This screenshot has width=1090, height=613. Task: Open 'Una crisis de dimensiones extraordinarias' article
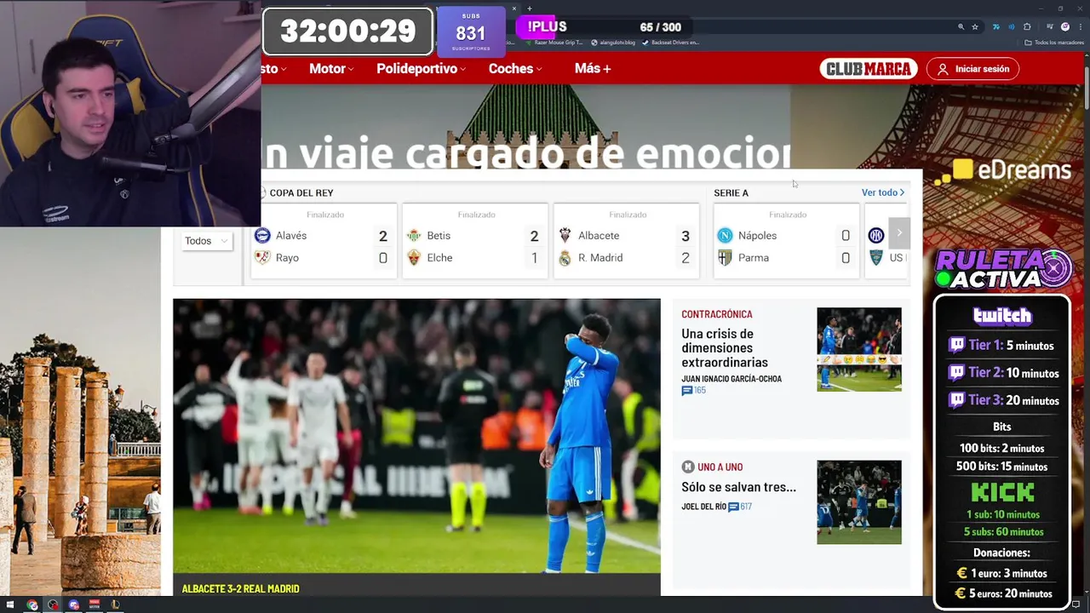tap(725, 348)
